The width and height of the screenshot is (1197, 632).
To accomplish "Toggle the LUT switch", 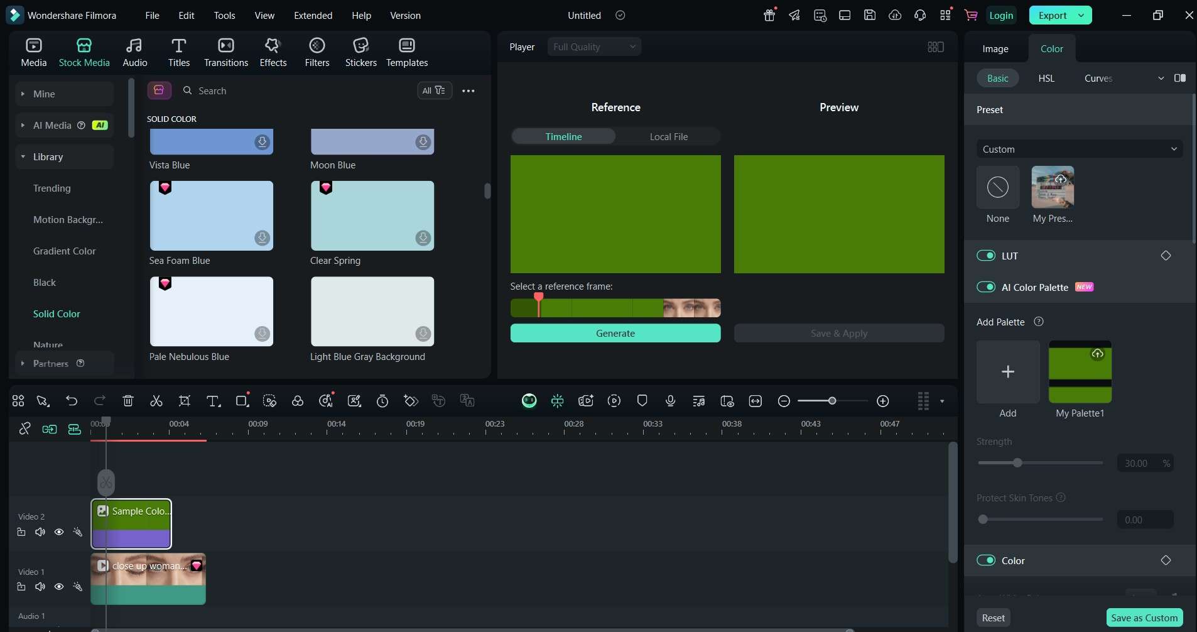I will (986, 256).
